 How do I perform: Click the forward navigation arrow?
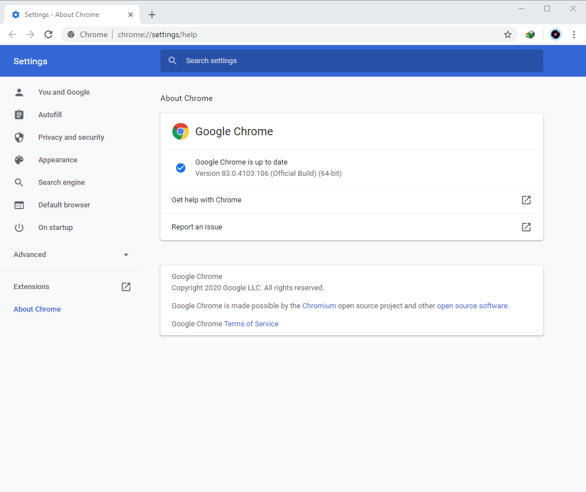click(x=30, y=34)
